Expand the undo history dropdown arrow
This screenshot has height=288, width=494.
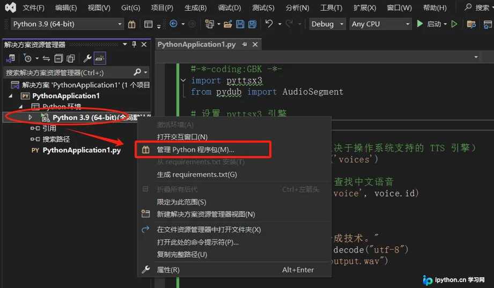point(279,24)
